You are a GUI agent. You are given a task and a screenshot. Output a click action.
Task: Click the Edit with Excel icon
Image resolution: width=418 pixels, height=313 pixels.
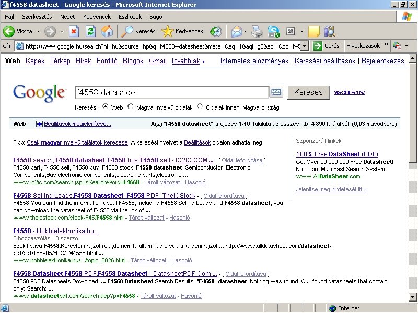point(291,31)
